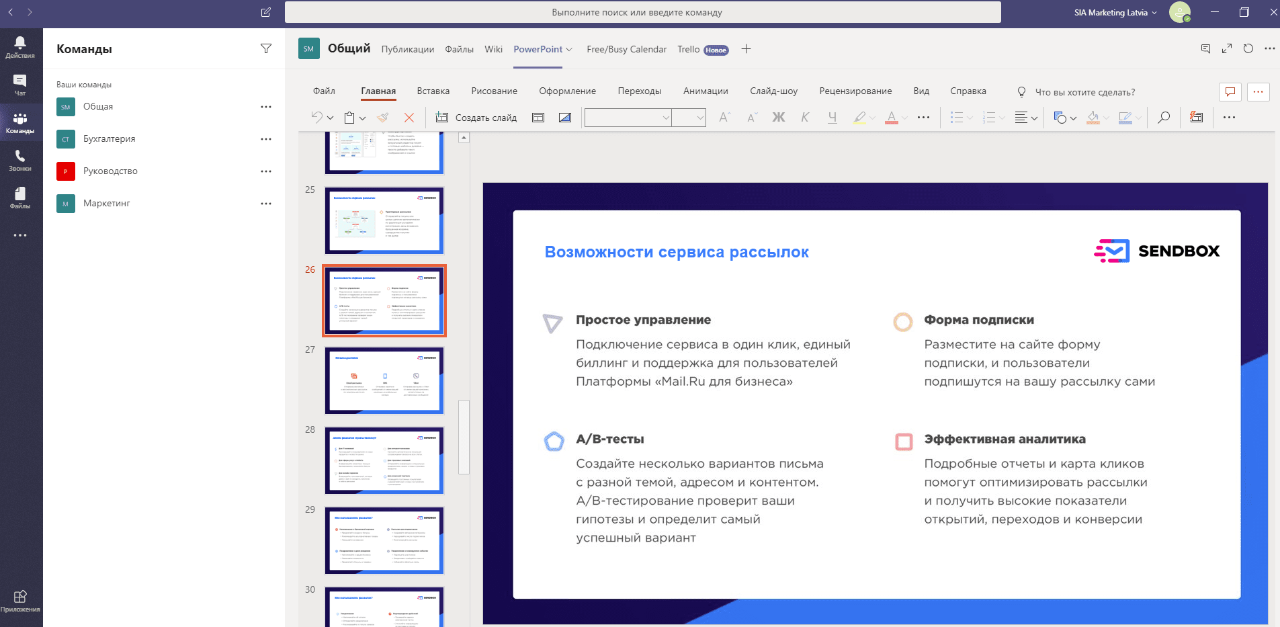Viewport: 1280px width, 627px height.
Task: Click the font color A swatch
Action: pyautogui.click(x=891, y=118)
